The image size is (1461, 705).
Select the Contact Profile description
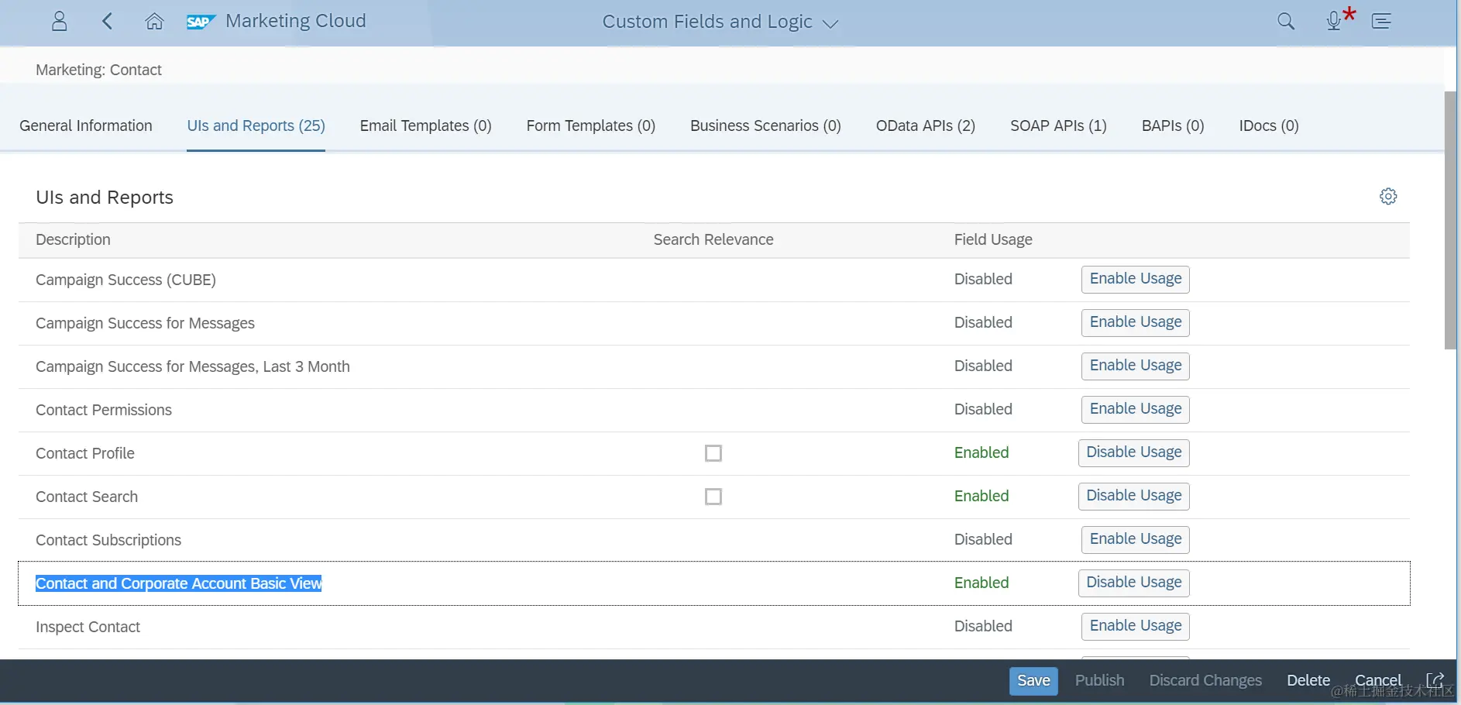point(85,453)
